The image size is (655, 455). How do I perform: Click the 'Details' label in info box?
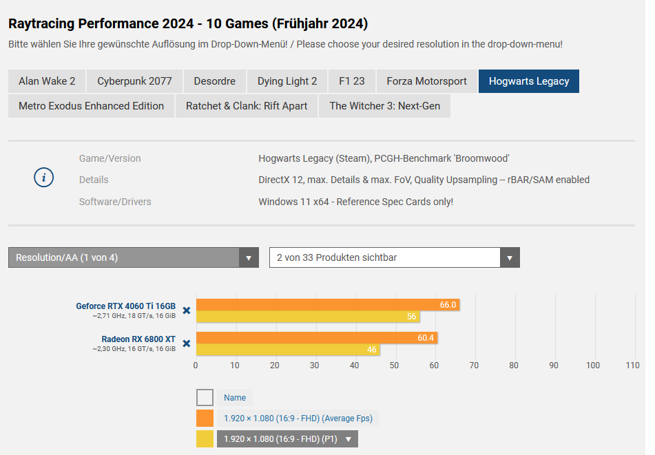point(94,180)
